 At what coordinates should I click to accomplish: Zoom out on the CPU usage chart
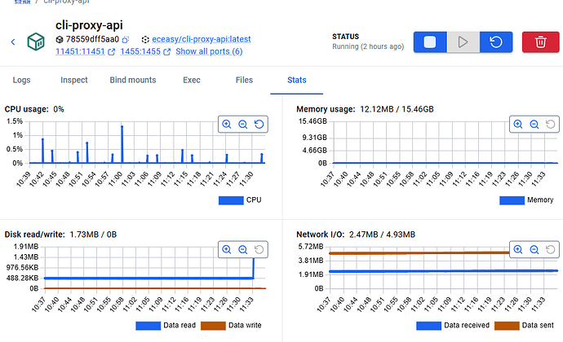click(x=242, y=124)
